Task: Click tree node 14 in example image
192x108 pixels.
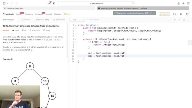Action: 52,96
